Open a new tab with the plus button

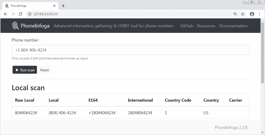click(x=63, y=6)
